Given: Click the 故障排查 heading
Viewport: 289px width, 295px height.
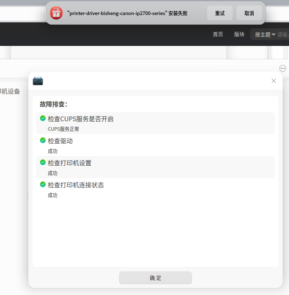Looking at the screenshot, I should point(53,104).
